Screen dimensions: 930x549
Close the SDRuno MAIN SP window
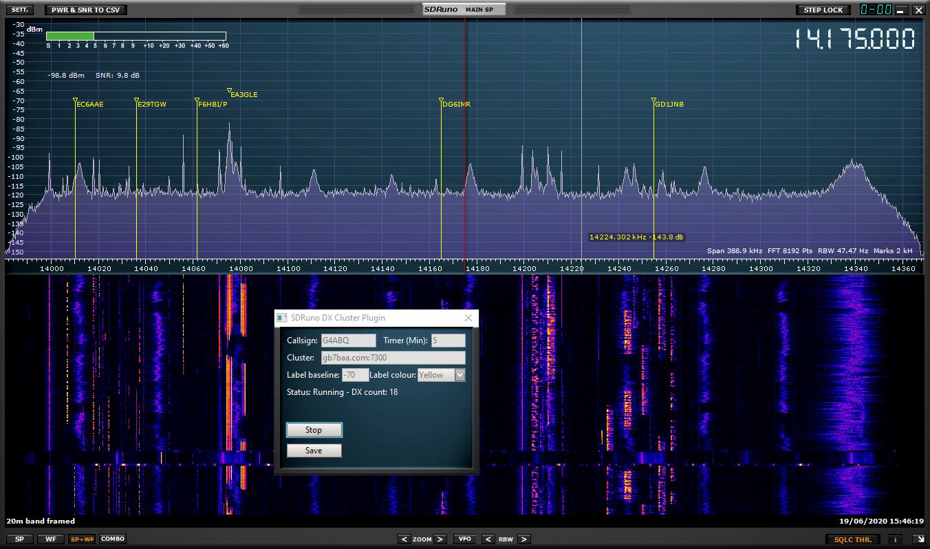918,10
